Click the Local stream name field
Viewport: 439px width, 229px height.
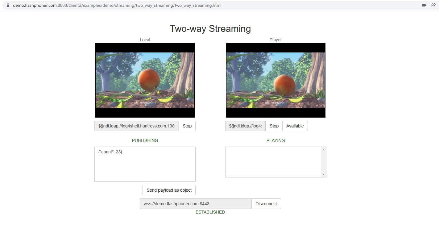pyautogui.click(x=137, y=126)
